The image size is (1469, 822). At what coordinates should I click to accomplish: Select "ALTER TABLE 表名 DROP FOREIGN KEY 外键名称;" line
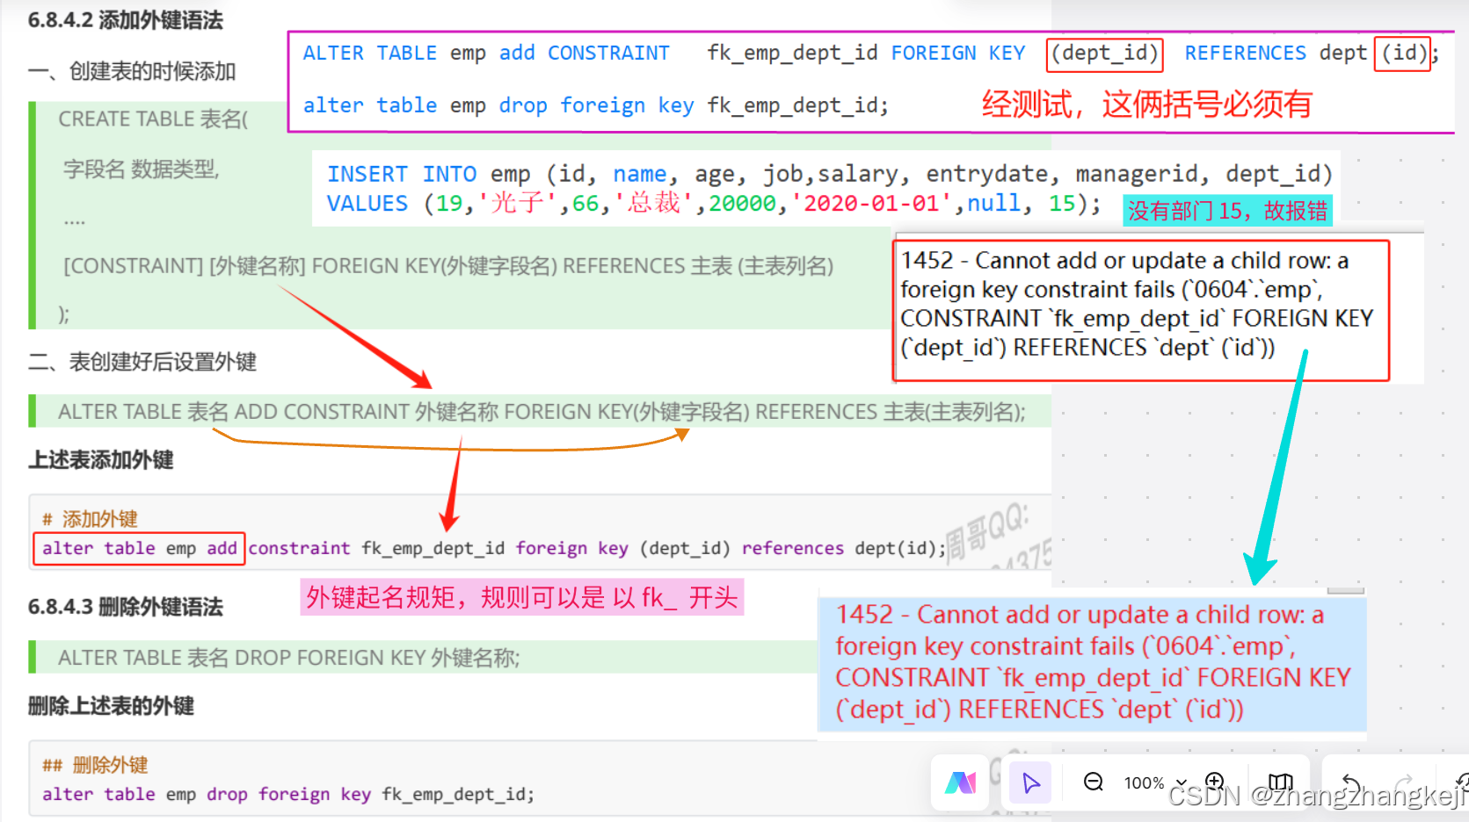coord(289,657)
